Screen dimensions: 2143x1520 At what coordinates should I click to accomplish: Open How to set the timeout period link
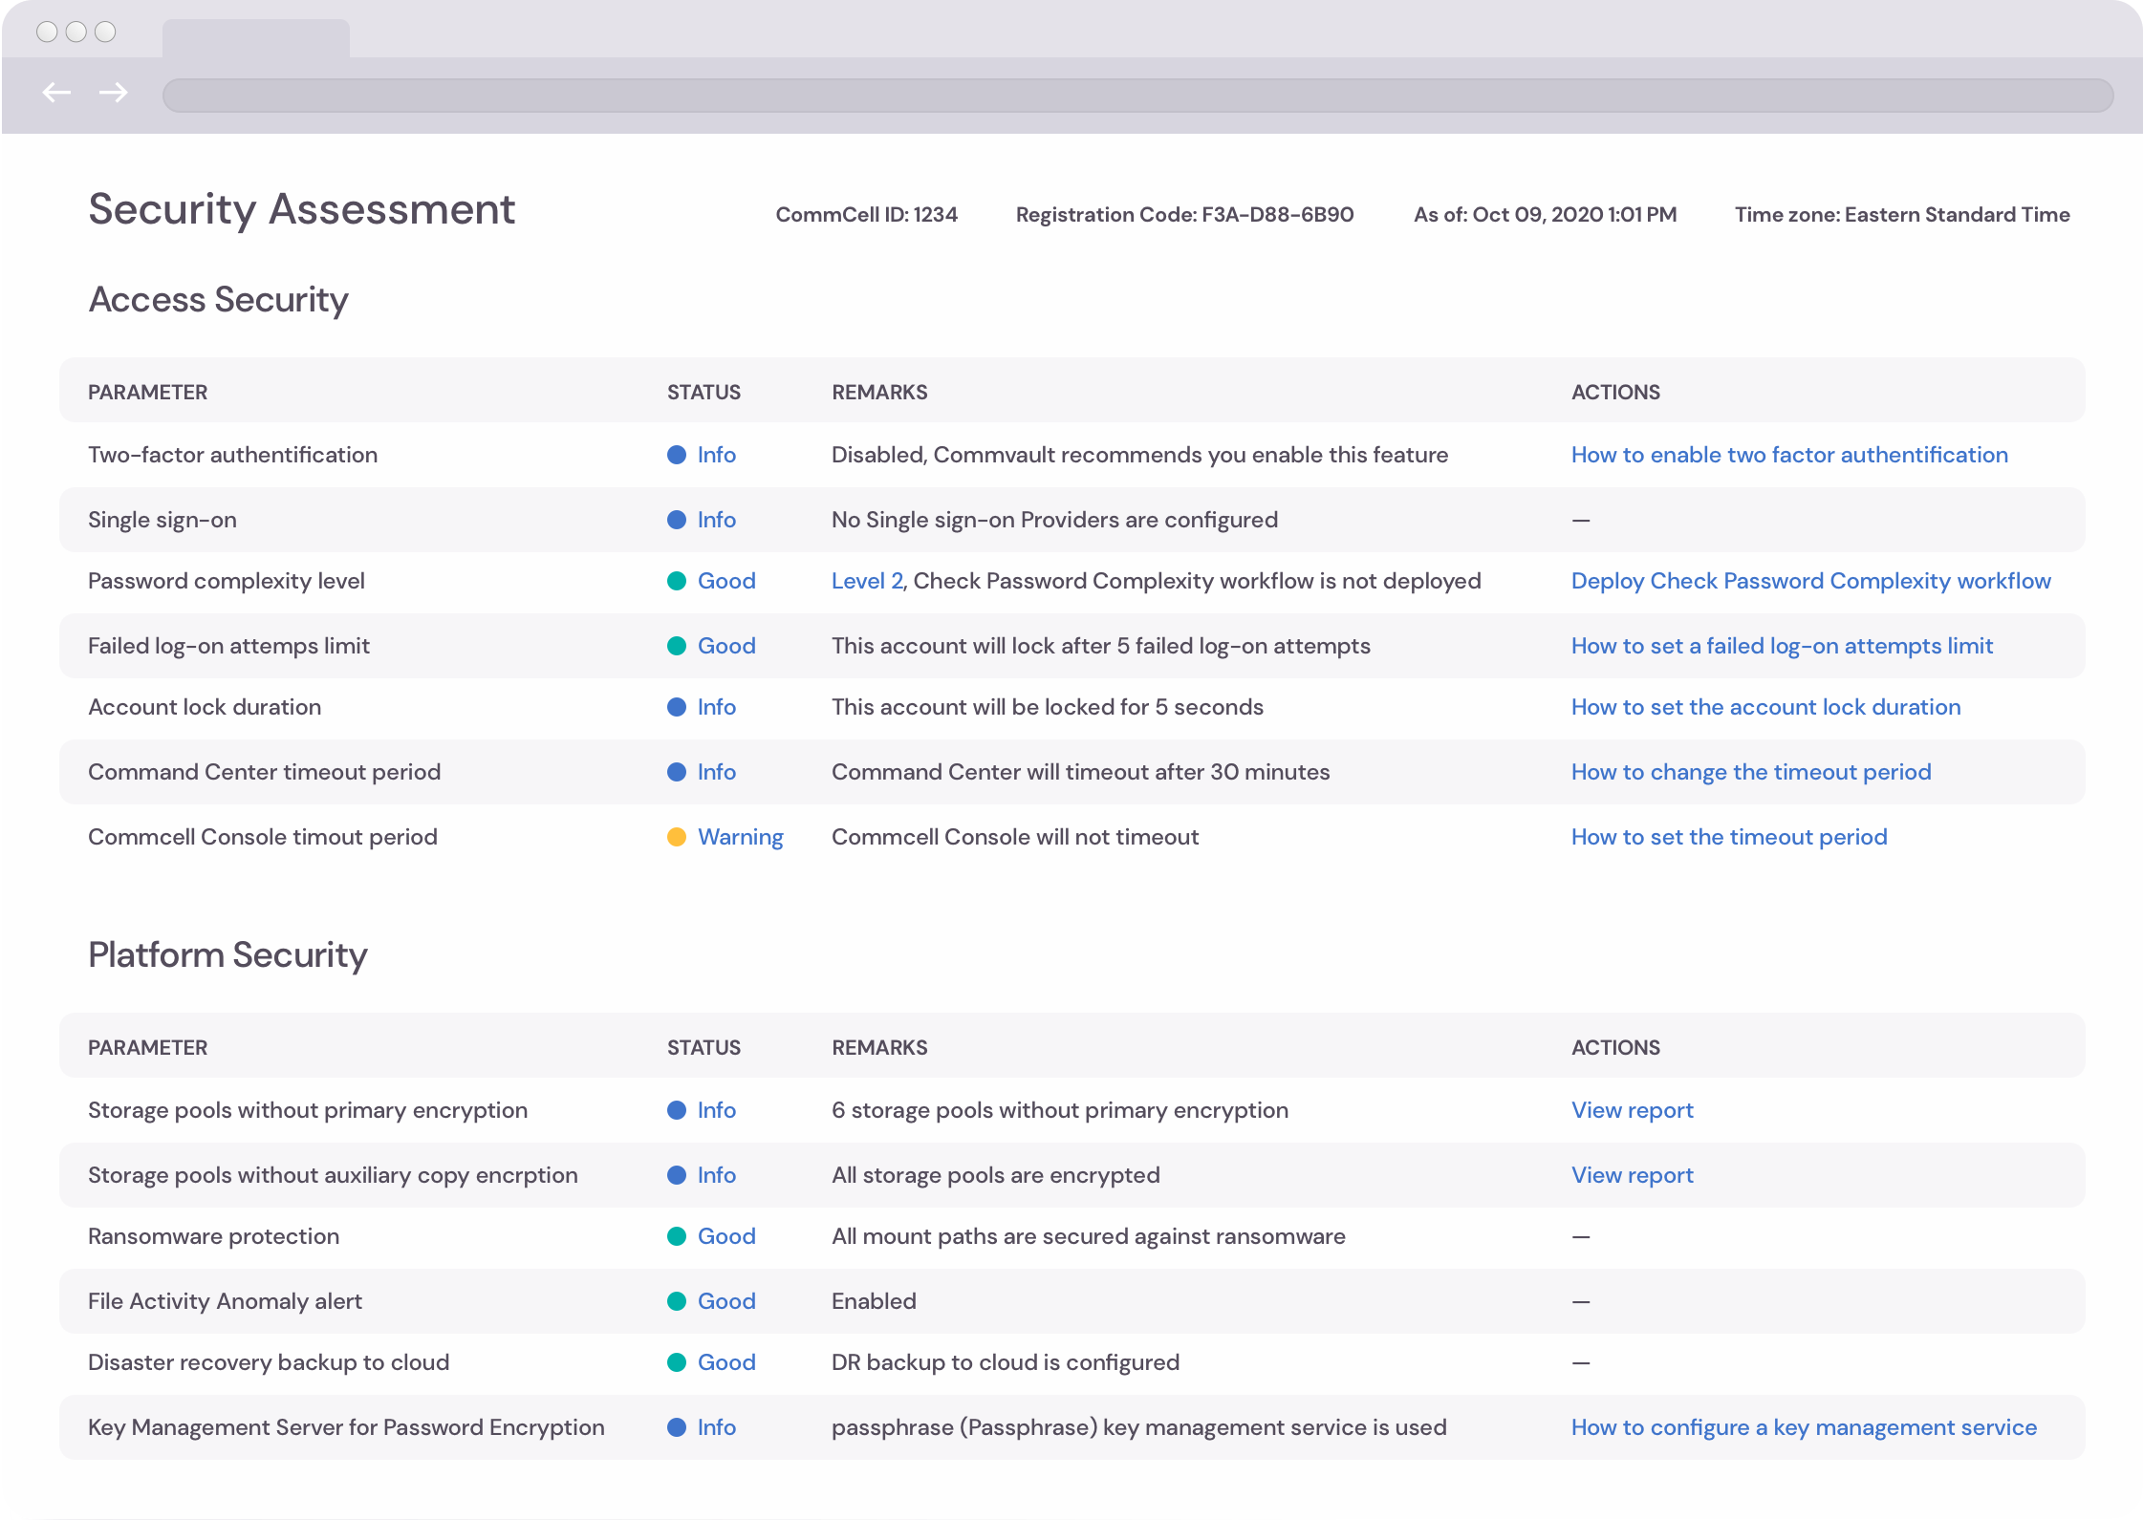1729,837
